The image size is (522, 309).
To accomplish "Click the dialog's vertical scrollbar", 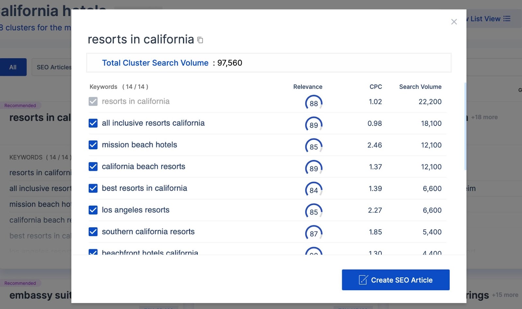I will coord(465,126).
